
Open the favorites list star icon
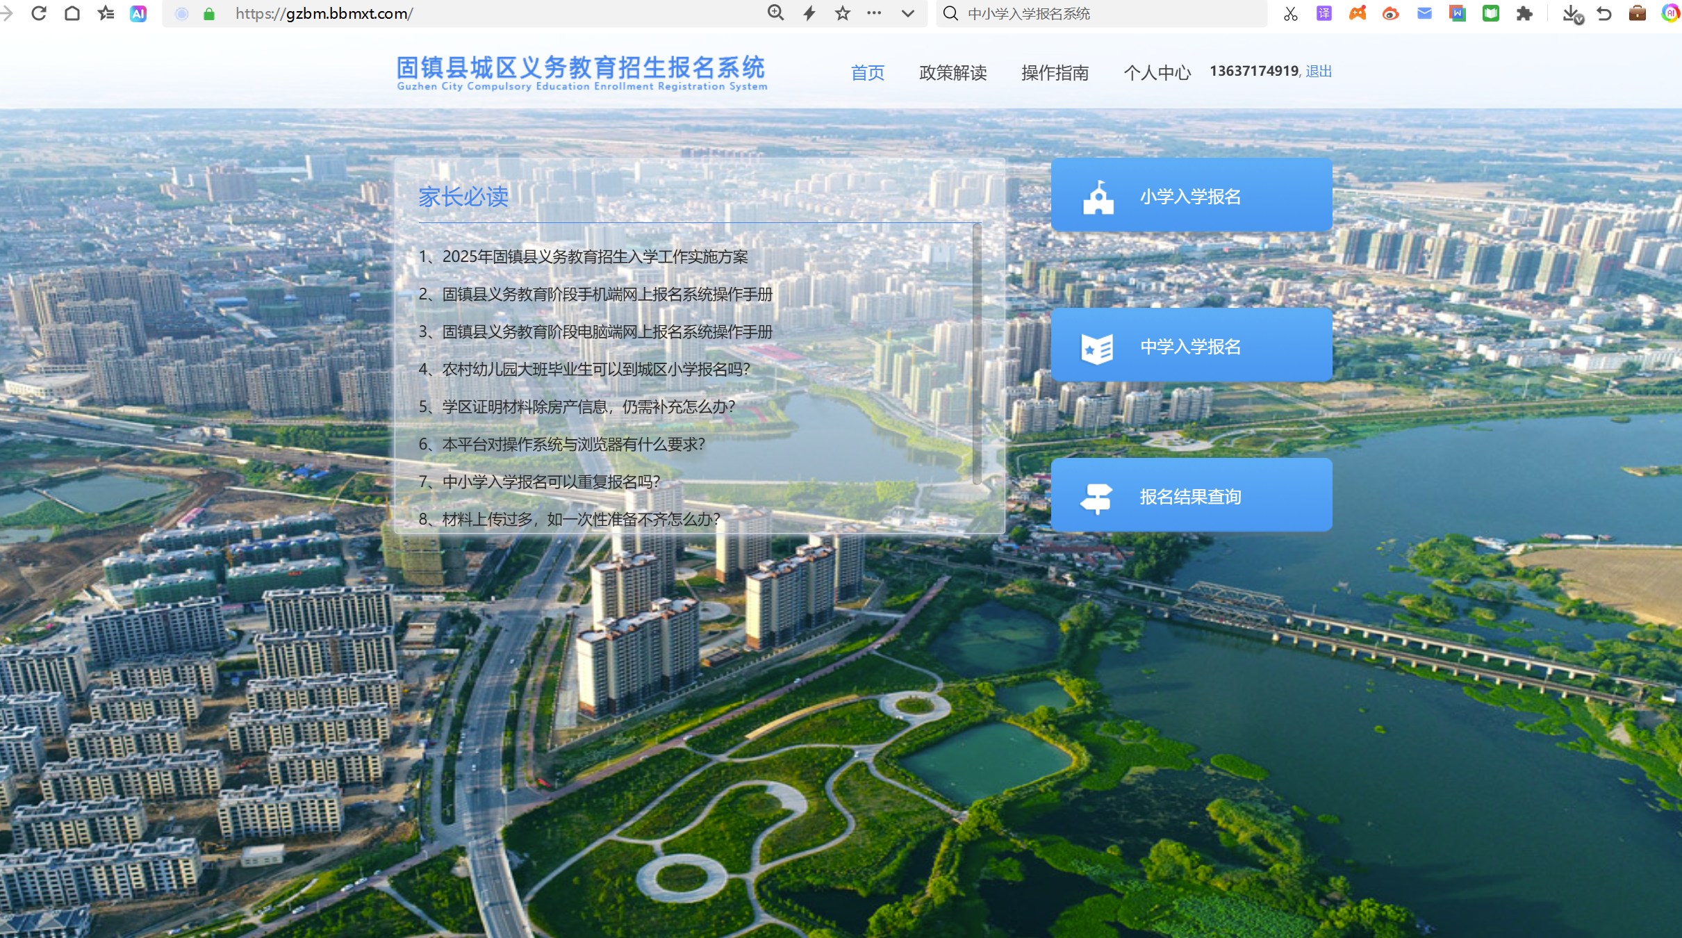tap(106, 13)
